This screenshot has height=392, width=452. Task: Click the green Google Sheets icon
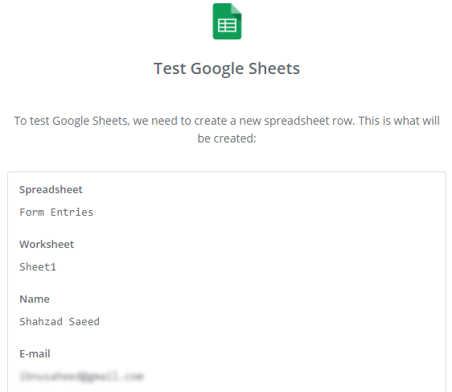coord(227,22)
